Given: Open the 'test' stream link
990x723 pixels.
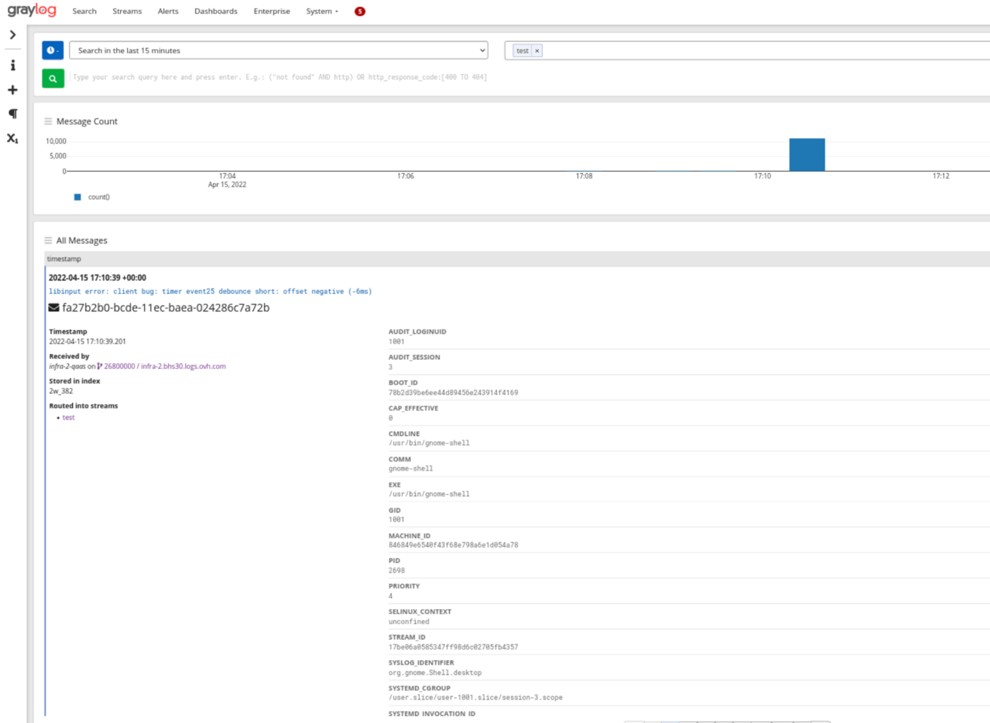Looking at the screenshot, I should [x=69, y=418].
